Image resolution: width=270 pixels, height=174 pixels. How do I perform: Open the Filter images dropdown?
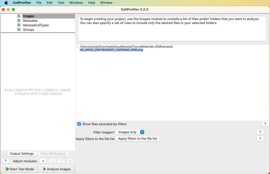[x=142, y=132]
